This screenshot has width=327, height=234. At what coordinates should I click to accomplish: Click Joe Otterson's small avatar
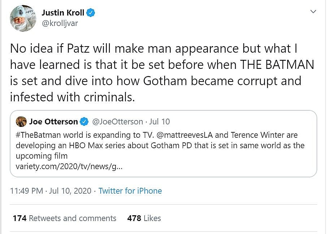(x=21, y=122)
